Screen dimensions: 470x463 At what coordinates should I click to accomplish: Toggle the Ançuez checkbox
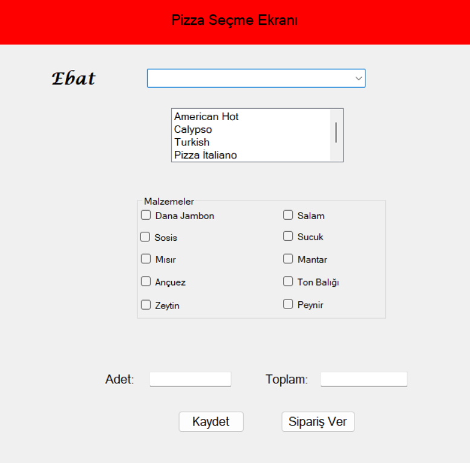146,281
